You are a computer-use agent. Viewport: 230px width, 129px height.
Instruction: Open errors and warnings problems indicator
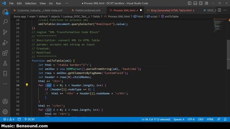tap(9, 119)
